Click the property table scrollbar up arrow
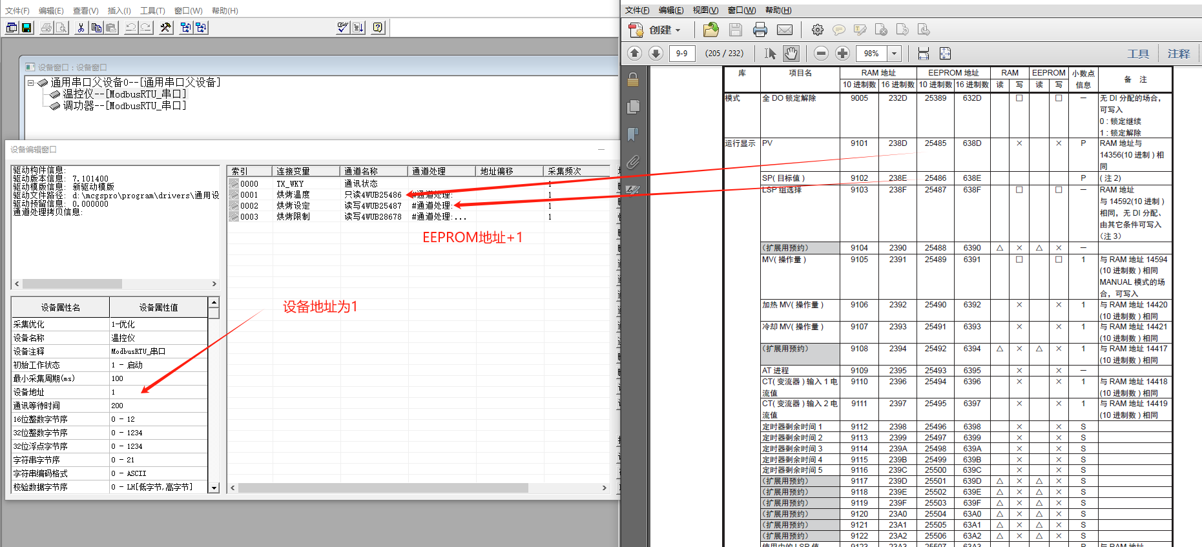Image resolution: width=1202 pixels, height=547 pixels. (x=214, y=302)
